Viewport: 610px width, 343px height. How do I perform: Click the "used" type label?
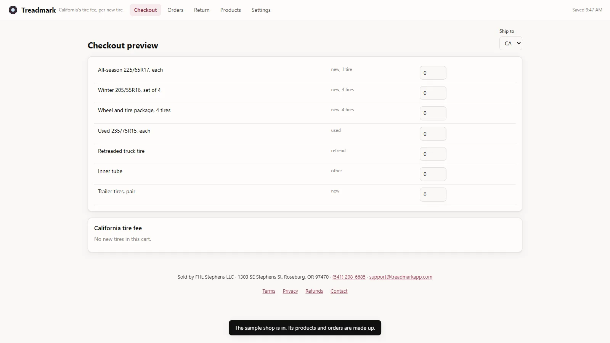coord(336,130)
